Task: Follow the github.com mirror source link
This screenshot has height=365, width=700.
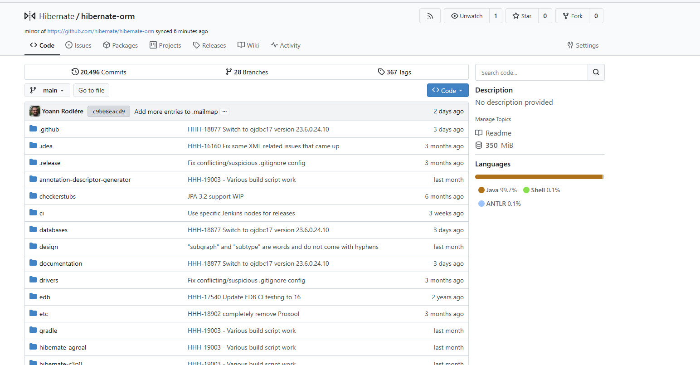Action: [x=101, y=31]
